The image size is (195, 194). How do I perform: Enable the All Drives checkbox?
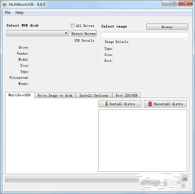[73, 26]
